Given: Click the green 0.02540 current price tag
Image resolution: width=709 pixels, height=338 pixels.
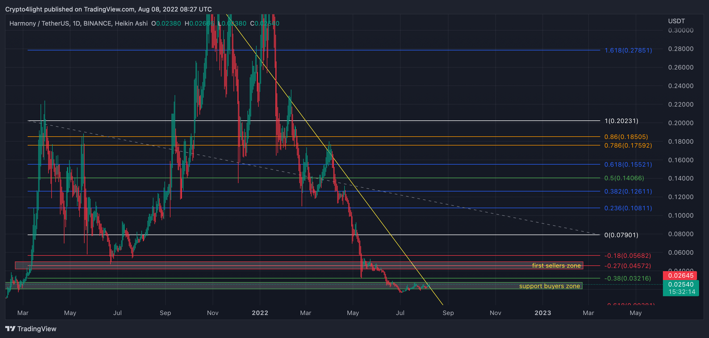Looking at the screenshot, I should tap(681, 284).
